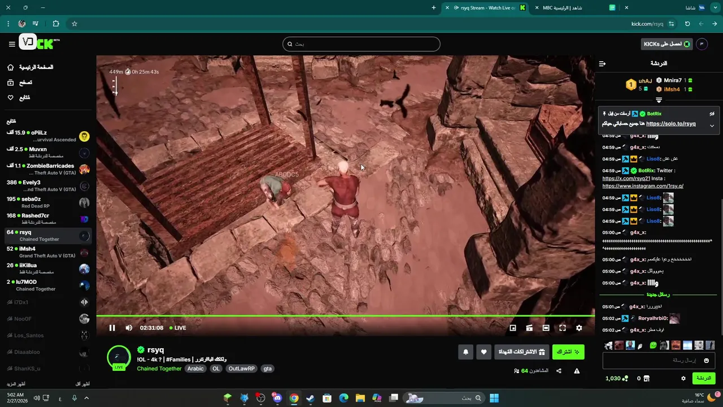723x407 pixels.
Task: Jump to new messages divider
Action: [x=658, y=295]
